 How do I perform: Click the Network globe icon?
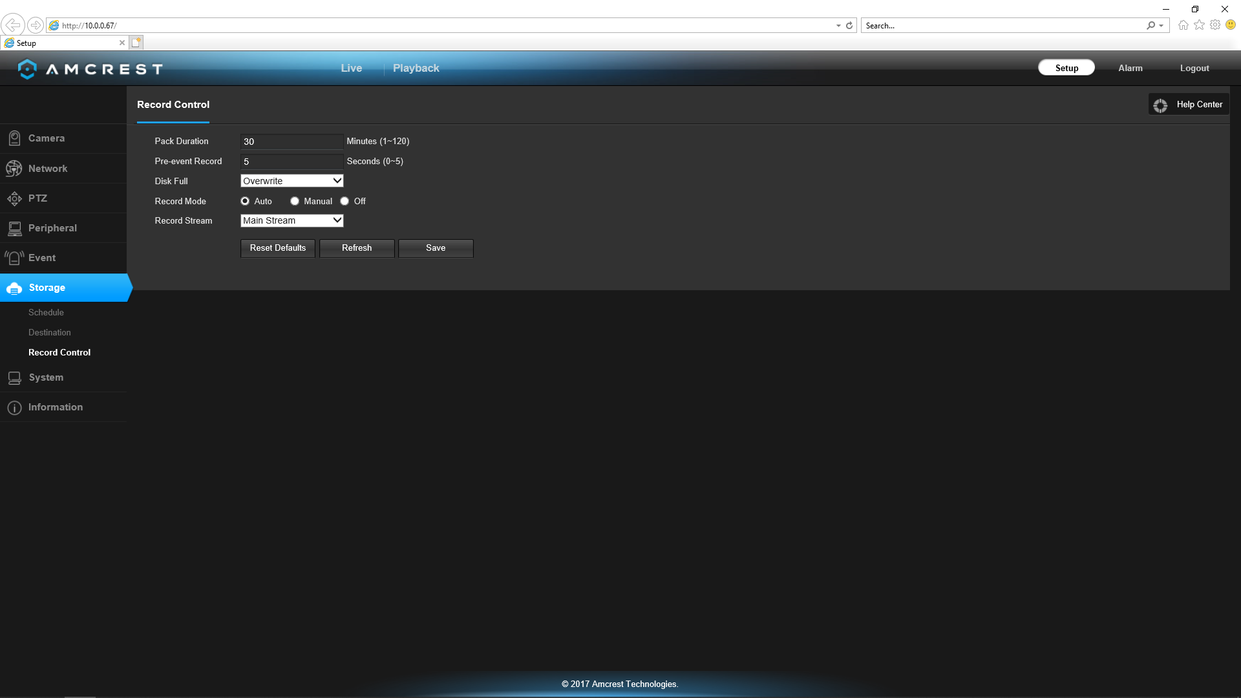pyautogui.click(x=14, y=169)
